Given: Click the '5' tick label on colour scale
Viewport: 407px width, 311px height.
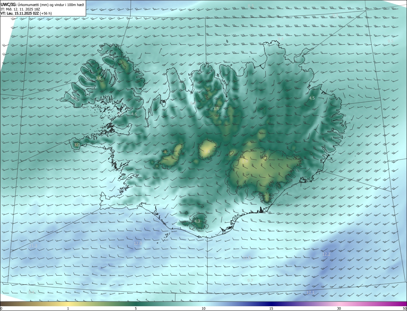Looking at the screenshot, I should pos(136,309).
